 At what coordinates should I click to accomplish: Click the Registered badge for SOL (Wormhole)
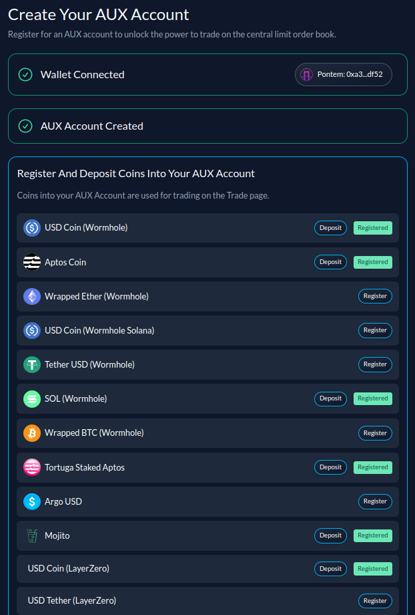[372, 398]
